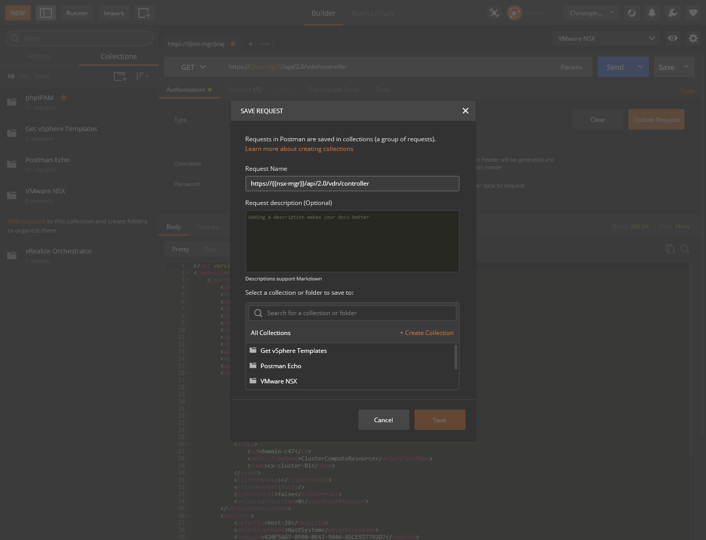This screenshot has width=706, height=540.
Task: Click the environment quick look eye icon
Action: tap(673, 38)
